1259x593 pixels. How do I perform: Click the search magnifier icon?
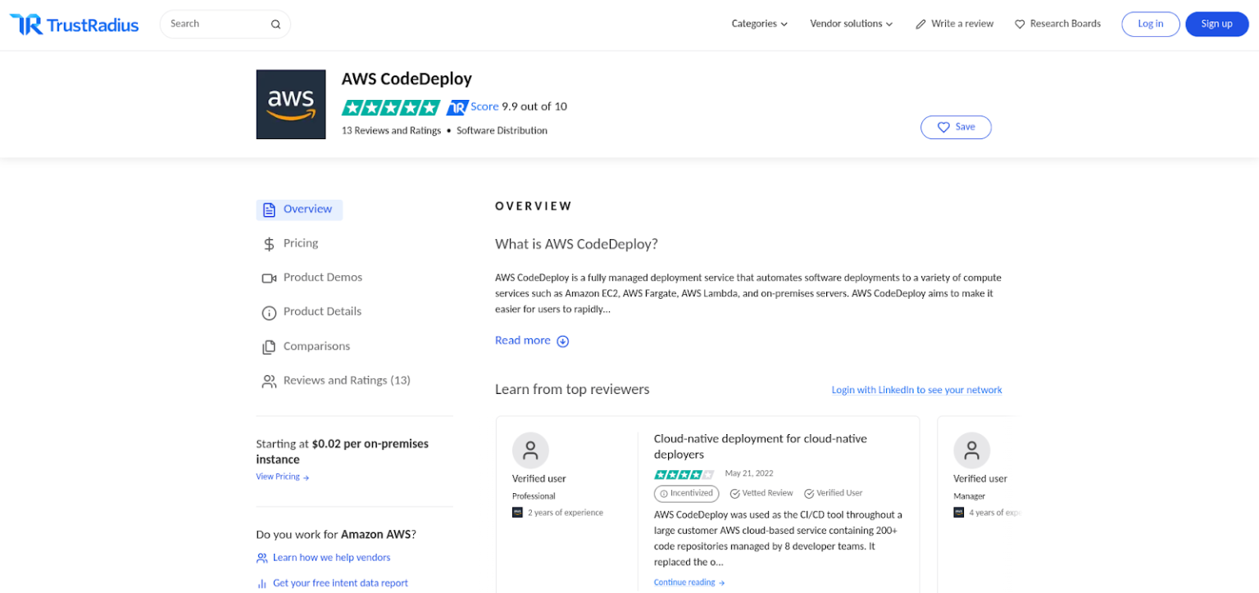276,24
